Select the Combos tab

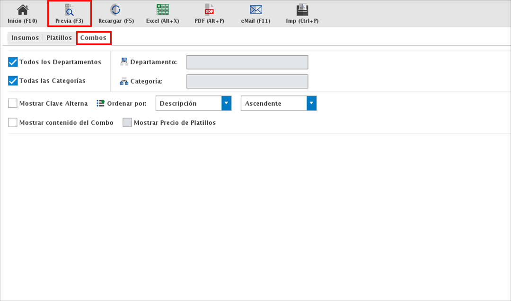point(93,38)
